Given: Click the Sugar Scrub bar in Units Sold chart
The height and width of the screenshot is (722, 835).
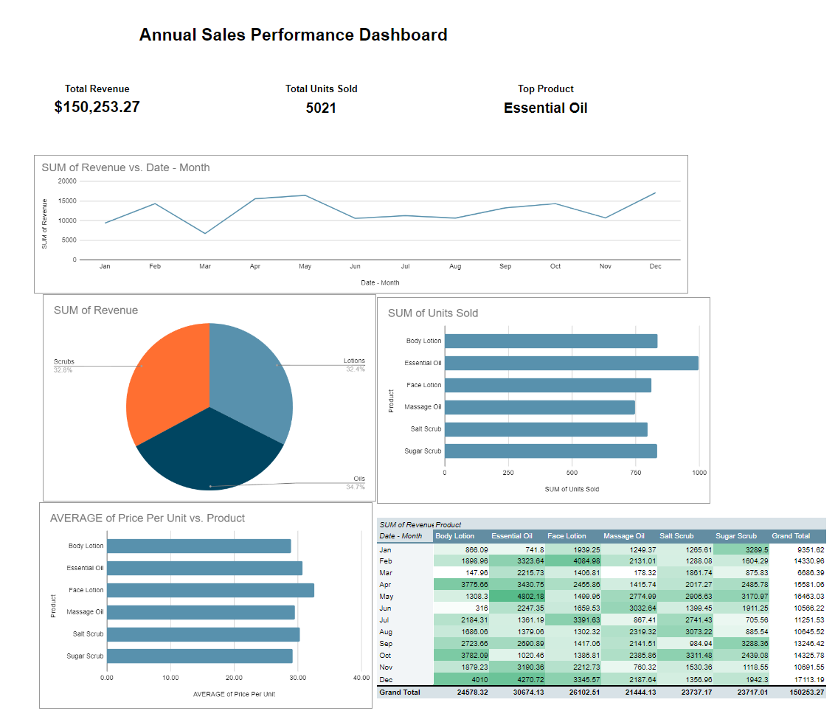Looking at the screenshot, I should tap(550, 451).
